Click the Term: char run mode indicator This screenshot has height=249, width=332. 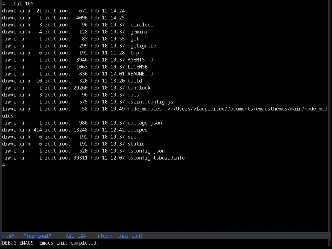[x=120, y=236]
